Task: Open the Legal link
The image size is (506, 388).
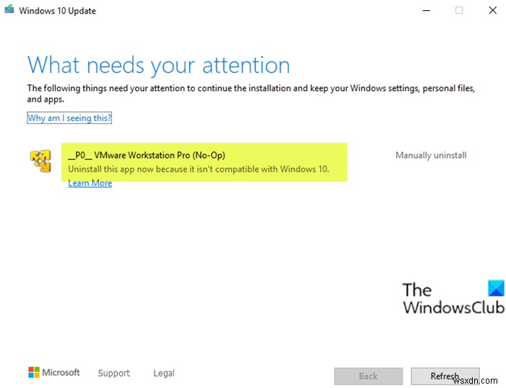Action: pos(164,373)
